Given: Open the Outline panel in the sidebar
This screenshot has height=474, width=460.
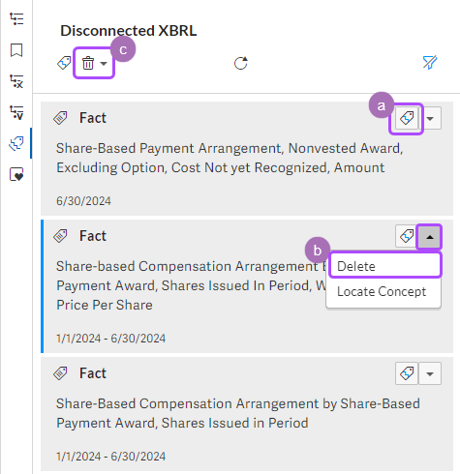Looking at the screenshot, I should point(16,19).
